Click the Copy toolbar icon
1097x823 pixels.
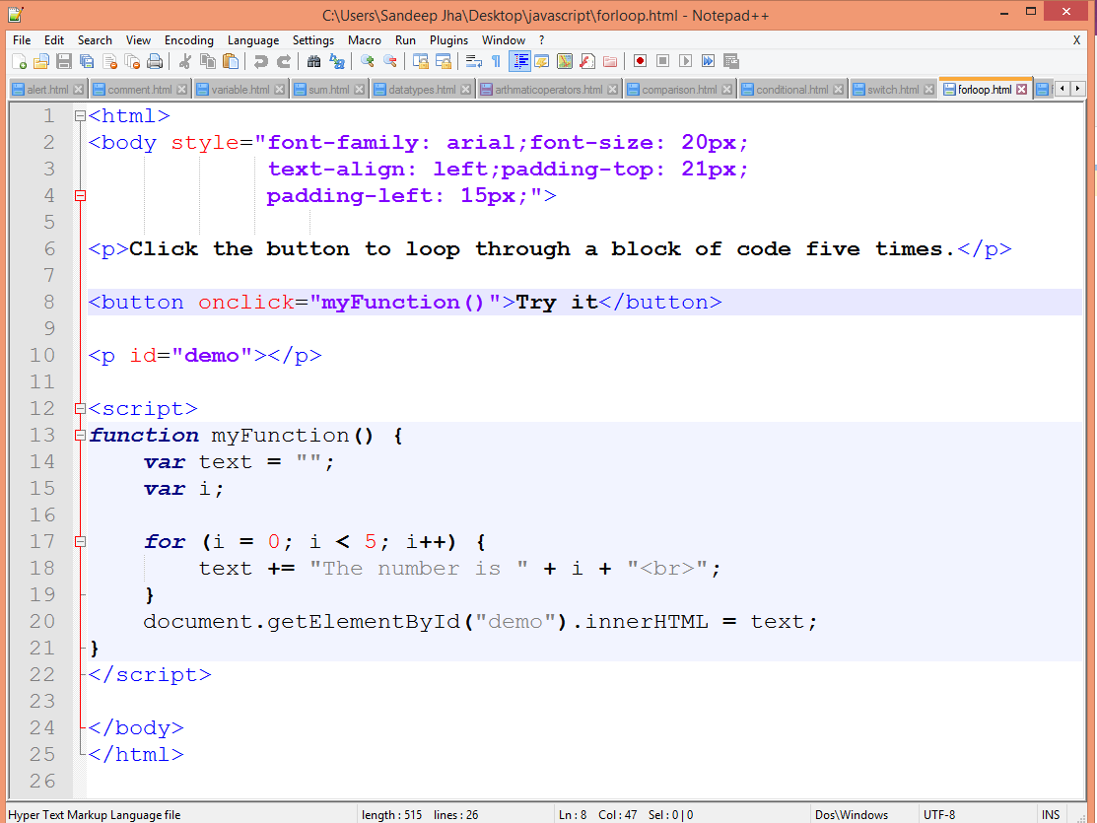(x=208, y=61)
